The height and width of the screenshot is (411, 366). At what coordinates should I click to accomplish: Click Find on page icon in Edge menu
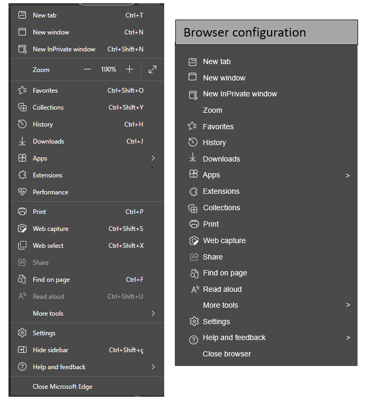pyautogui.click(x=22, y=280)
